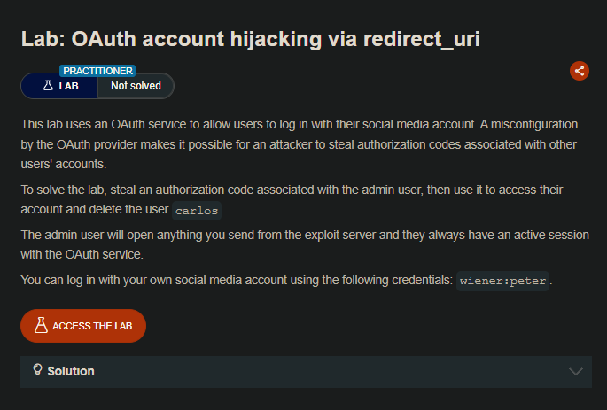Click the flask icon on the Access button
This screenshot has height=410, width=607.
tap(40, 326)
